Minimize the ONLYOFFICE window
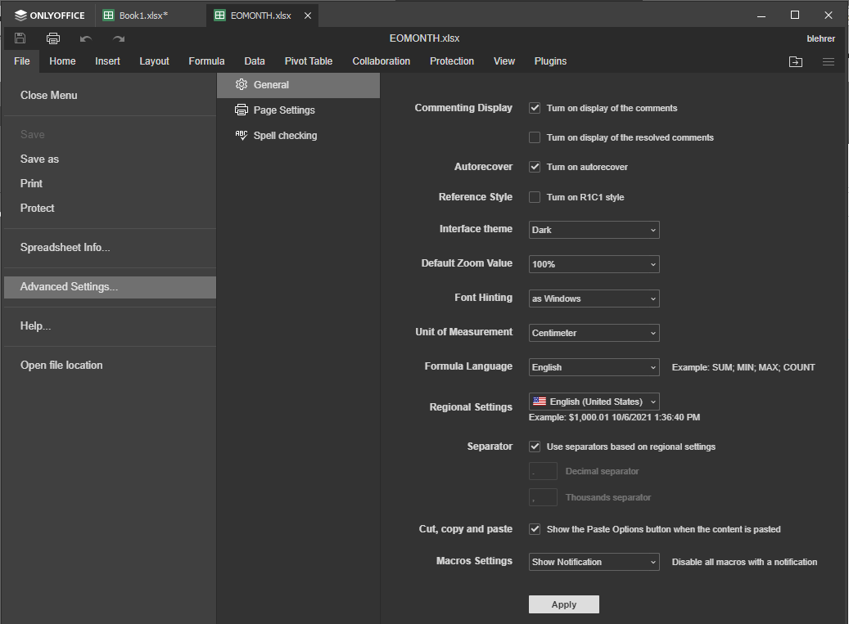 (761, 16)
